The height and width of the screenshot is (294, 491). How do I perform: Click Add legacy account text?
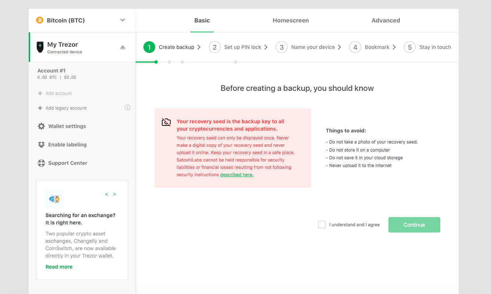(x=66, y=108)
